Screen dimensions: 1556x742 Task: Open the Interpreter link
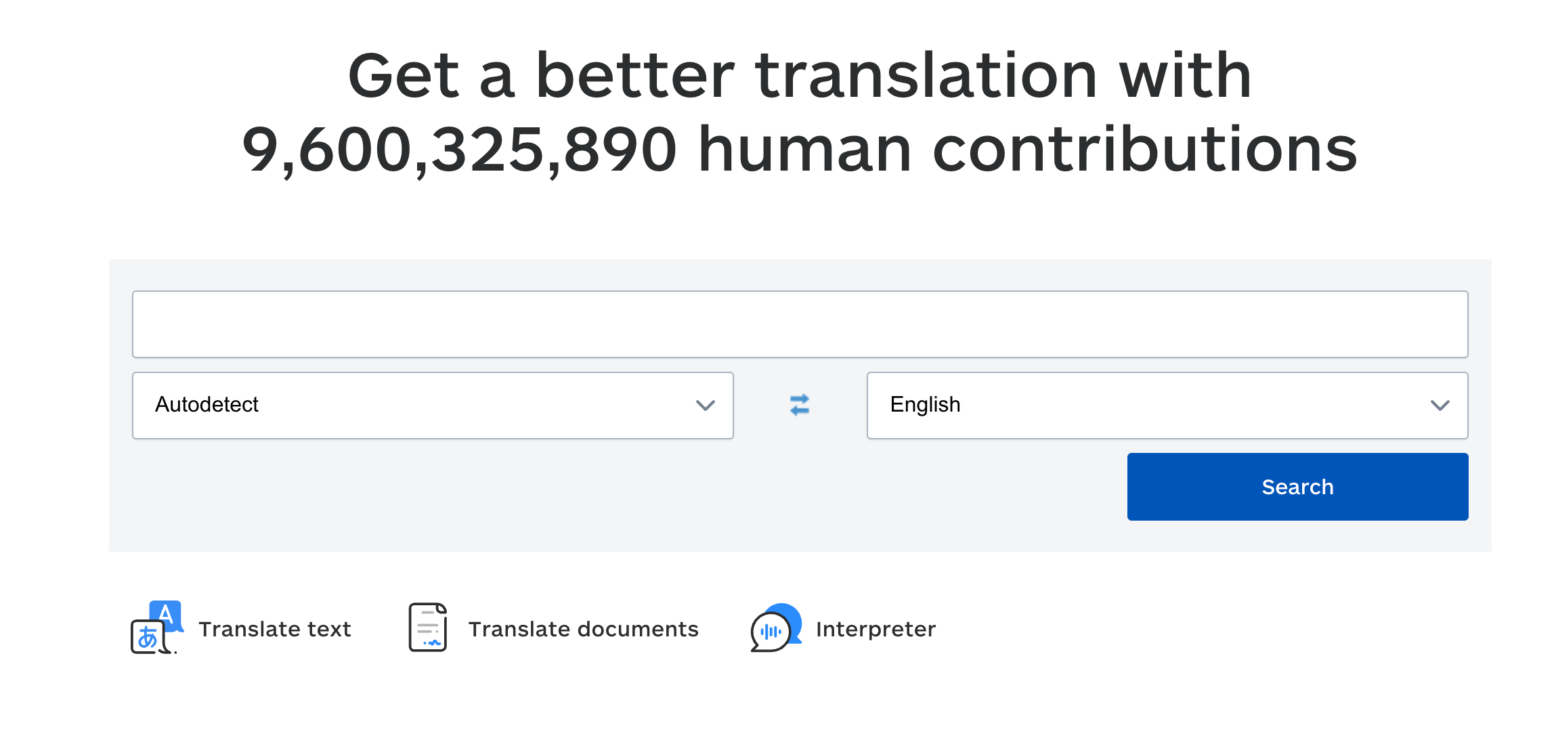[876, 629]
